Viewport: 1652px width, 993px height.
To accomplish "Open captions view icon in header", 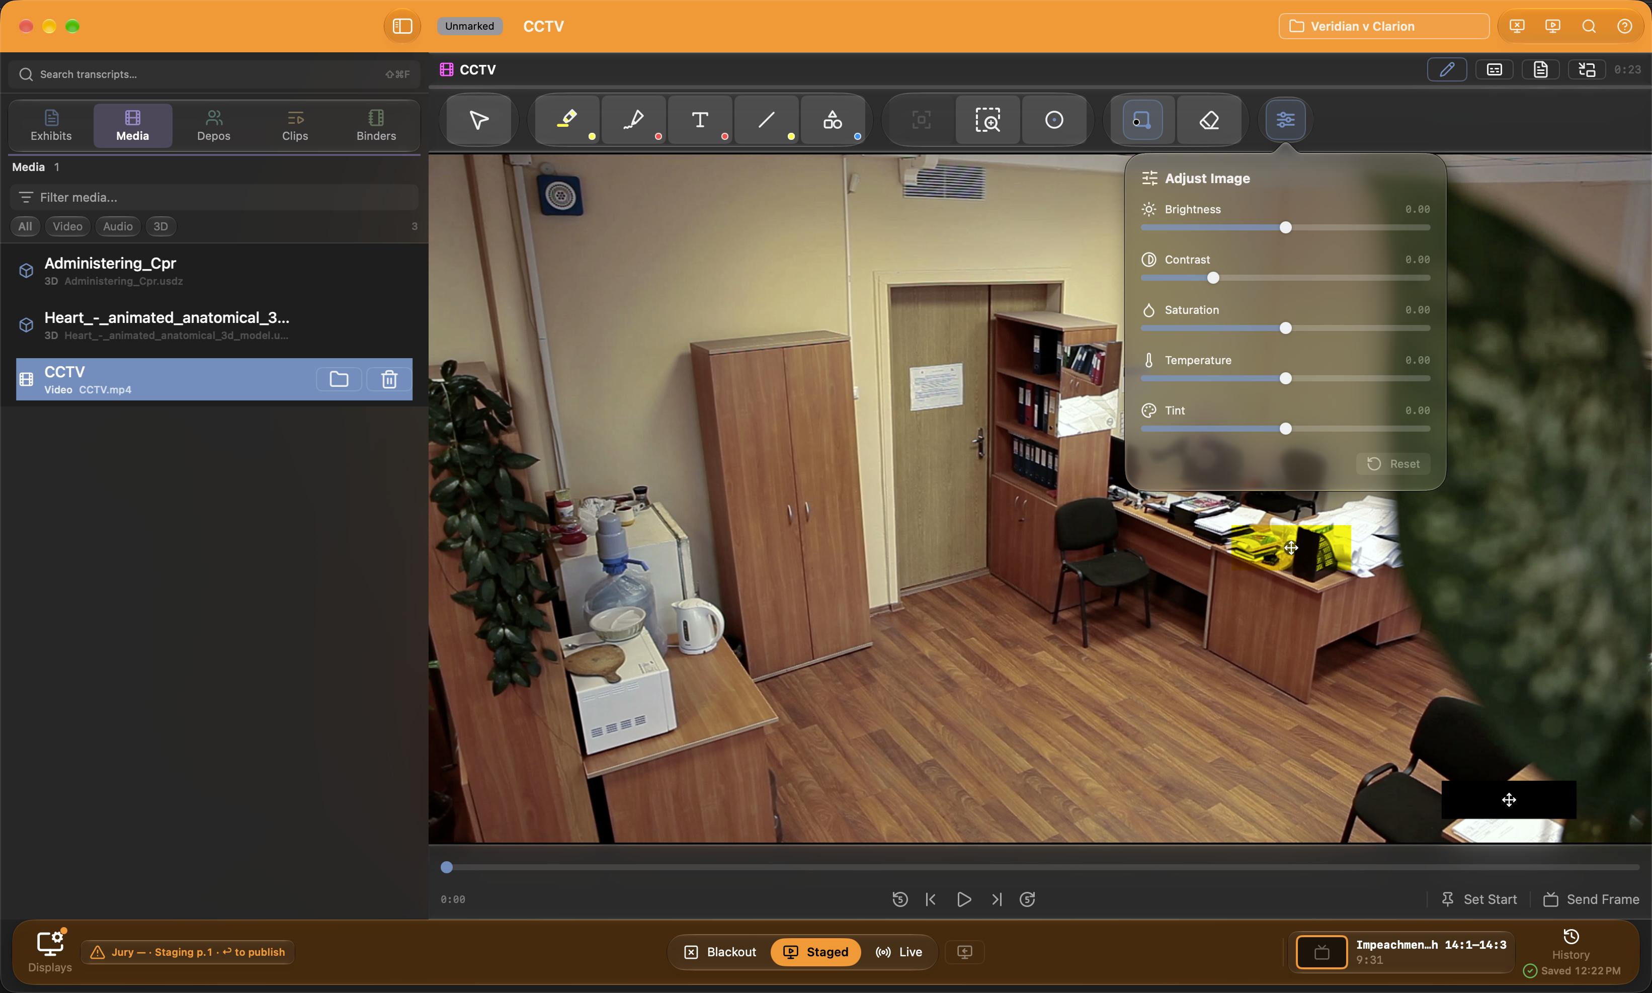I will (1494, 69).
